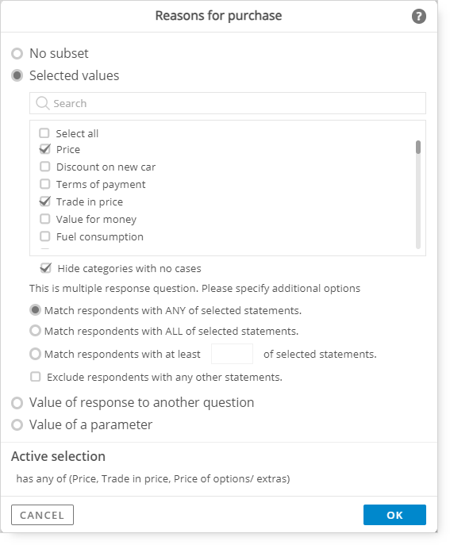Focus the Search values field
The height and width of the screenshot is (545, 450).
click(x=228, y=103)
